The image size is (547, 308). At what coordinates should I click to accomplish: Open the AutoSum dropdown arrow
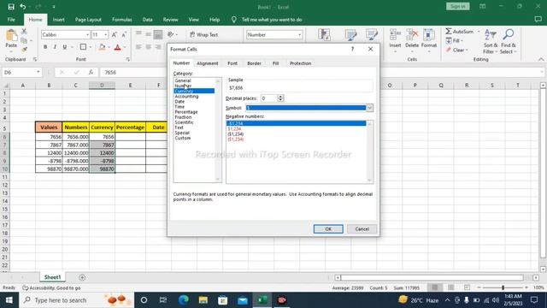[x=479, y=32]
